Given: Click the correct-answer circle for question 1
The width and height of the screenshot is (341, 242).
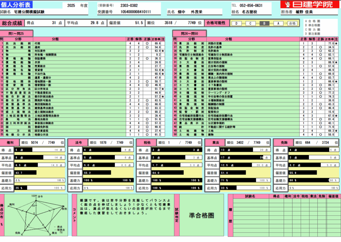Looking at the screenshot, I should click(147, 44).
